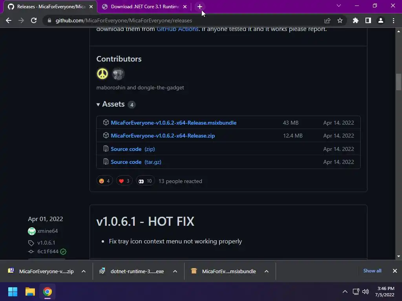Expand options for MicaForEveryone zip download

[84, 271]
